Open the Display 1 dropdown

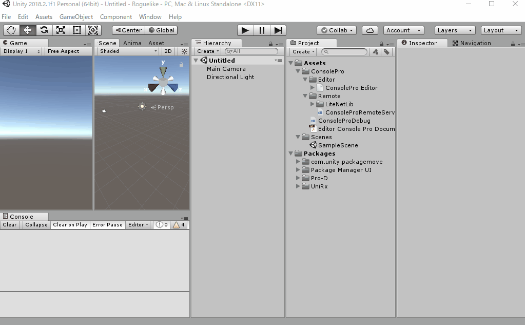coord(22,51)
